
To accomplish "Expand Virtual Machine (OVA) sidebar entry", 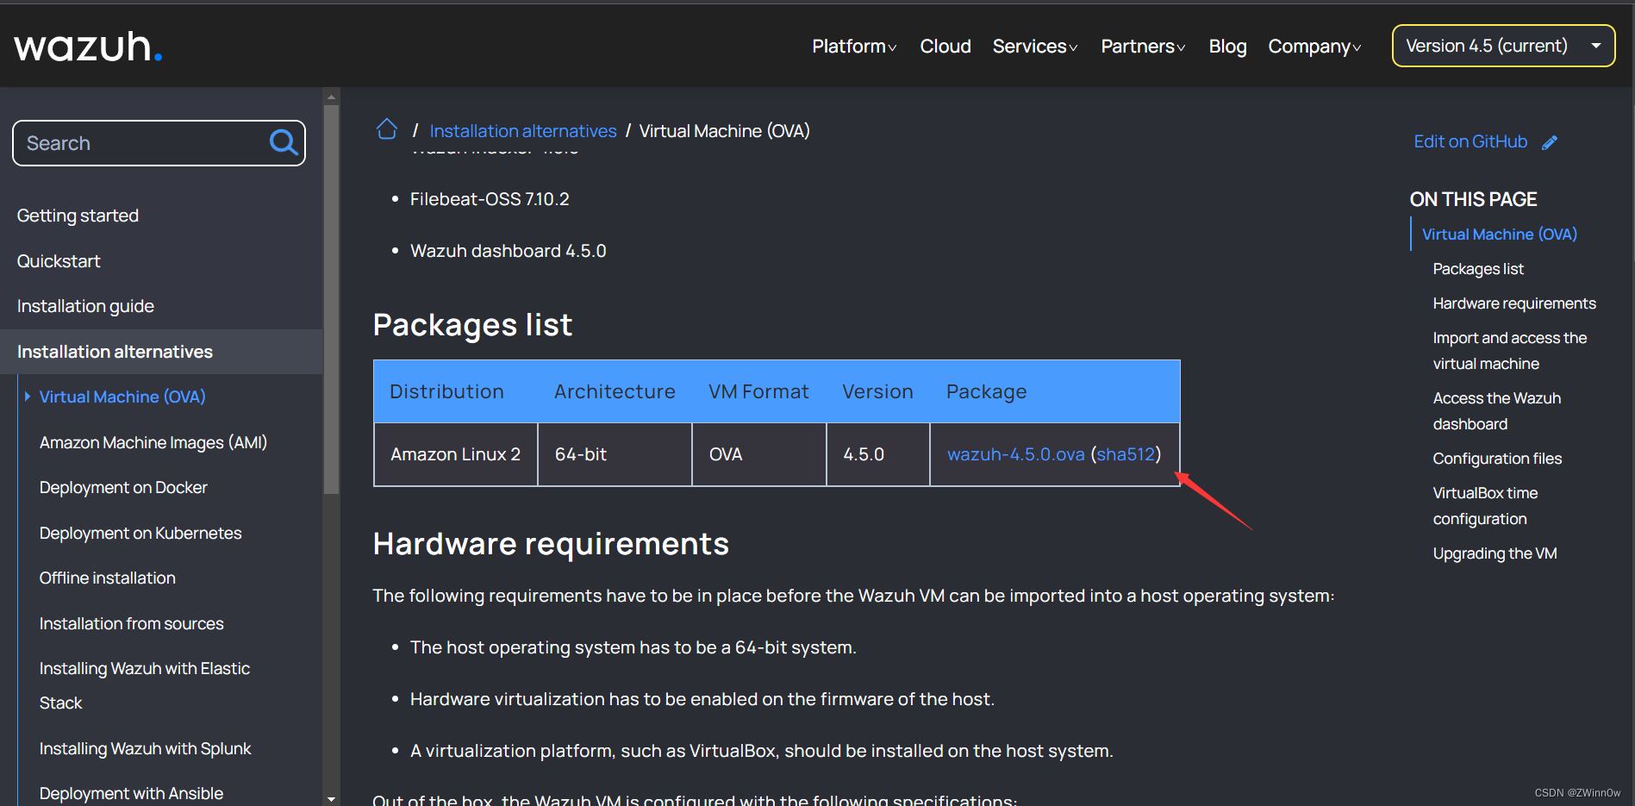I will [122, 397].
